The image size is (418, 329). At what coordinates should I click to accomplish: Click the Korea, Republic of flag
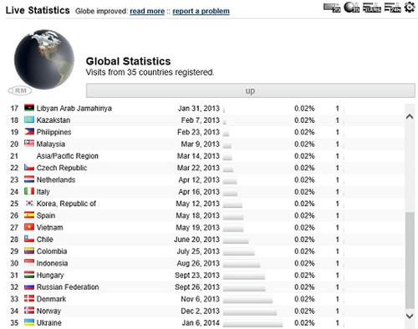pyautogui.click(x=29, y=203)
